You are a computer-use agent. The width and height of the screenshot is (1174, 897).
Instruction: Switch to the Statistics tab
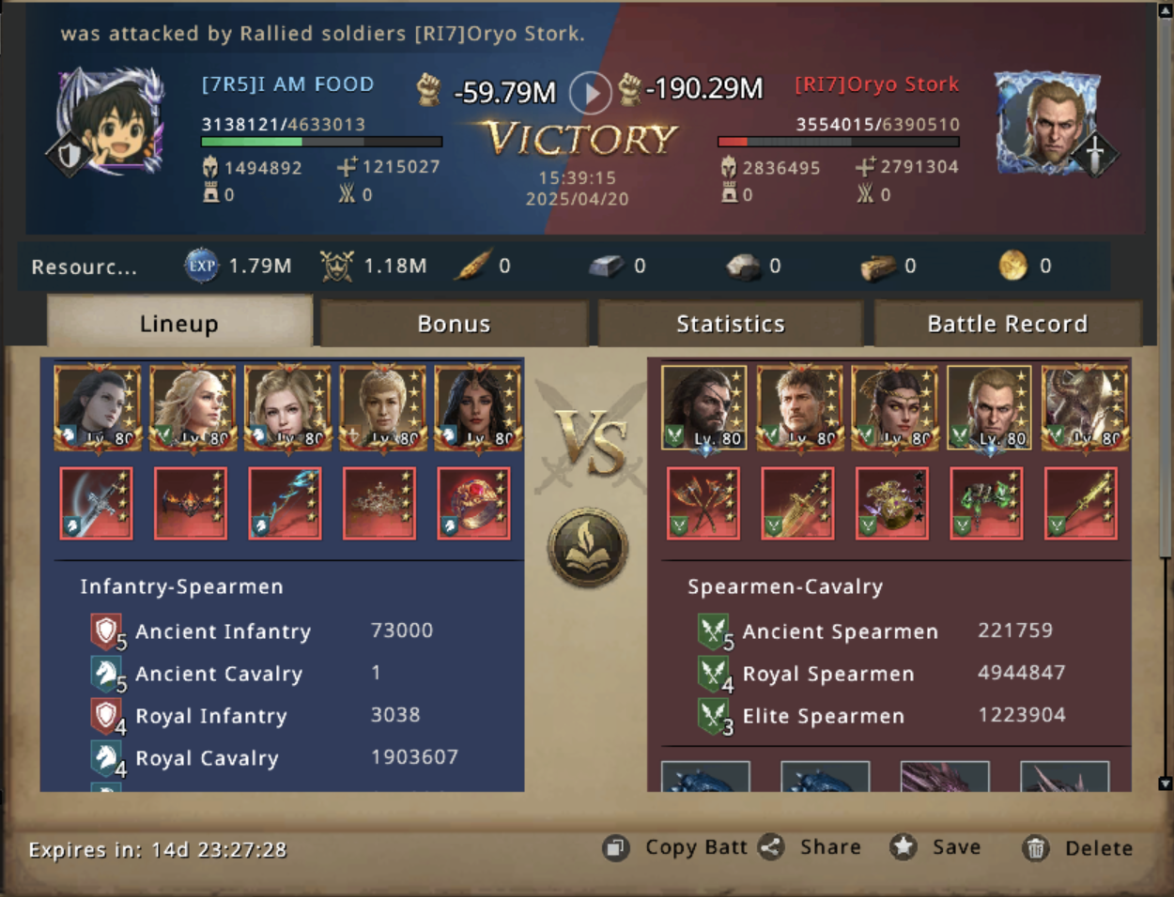point(730,324)
